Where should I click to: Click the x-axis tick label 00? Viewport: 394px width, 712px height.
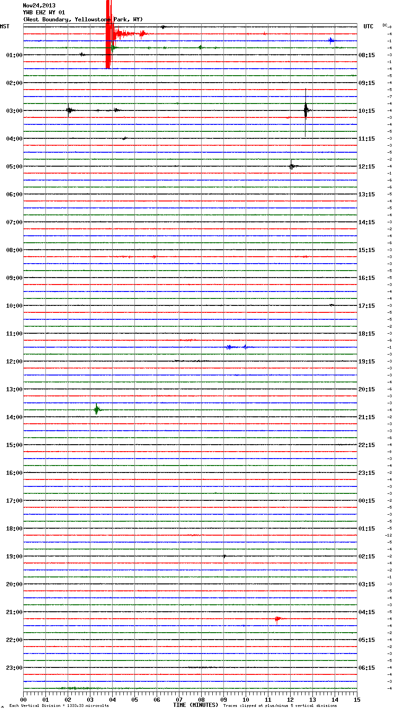23,699
